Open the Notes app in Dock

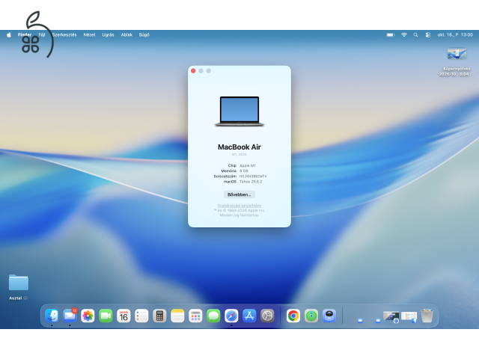click(177, 316)
